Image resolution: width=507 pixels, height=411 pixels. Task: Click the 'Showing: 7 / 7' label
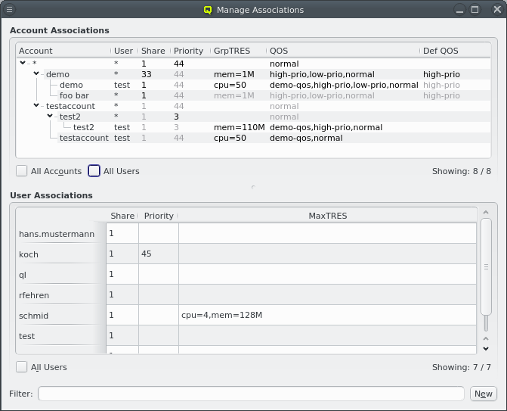click(x=462, y=367)
